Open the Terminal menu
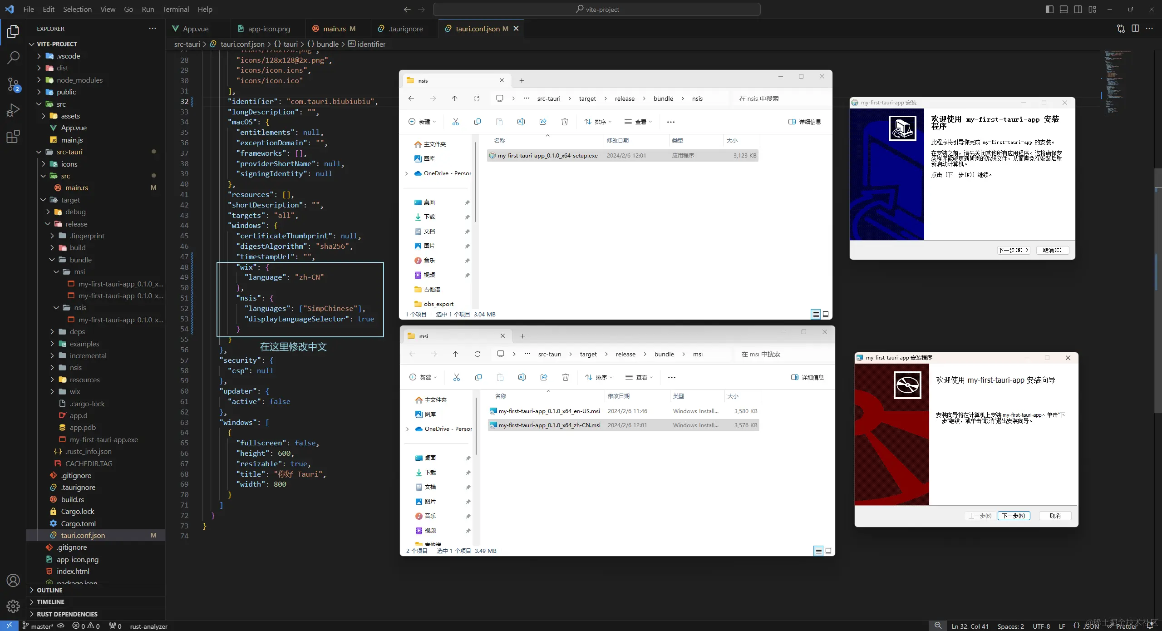The height and width of the screenshot is (631, 1162). pos(176,9)
